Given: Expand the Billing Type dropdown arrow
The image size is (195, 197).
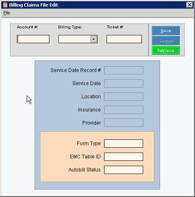Looking at the screenshot, I should (x=93, y=39).
